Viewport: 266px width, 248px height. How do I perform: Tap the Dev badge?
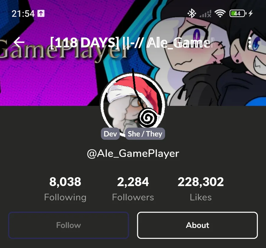pyautogui.click(x=110, y=134)
